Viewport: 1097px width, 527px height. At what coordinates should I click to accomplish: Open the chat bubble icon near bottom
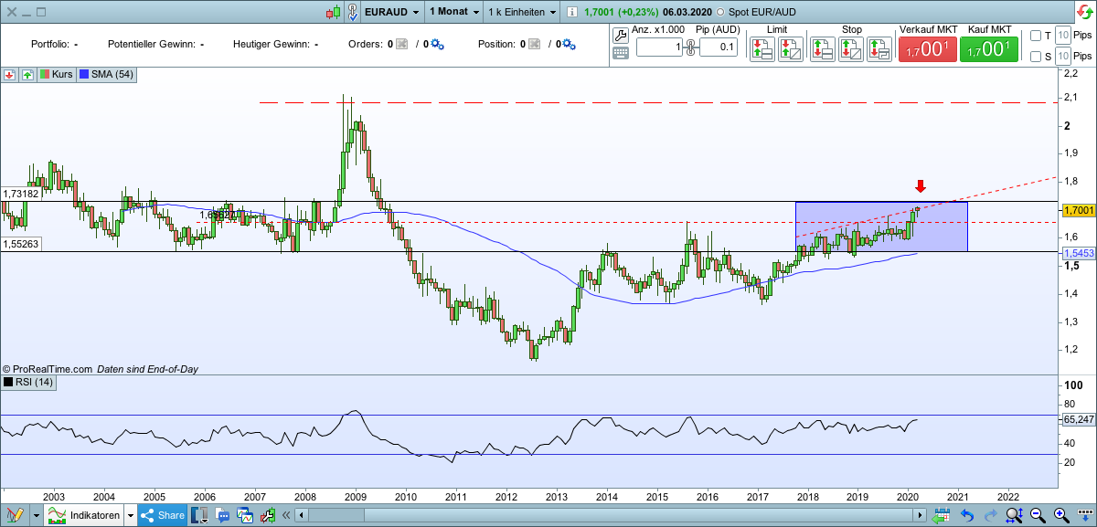(x=223, y=514)
